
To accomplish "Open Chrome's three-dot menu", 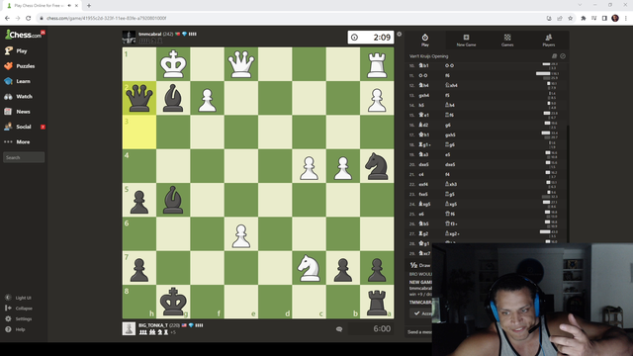I will point(626,18).
